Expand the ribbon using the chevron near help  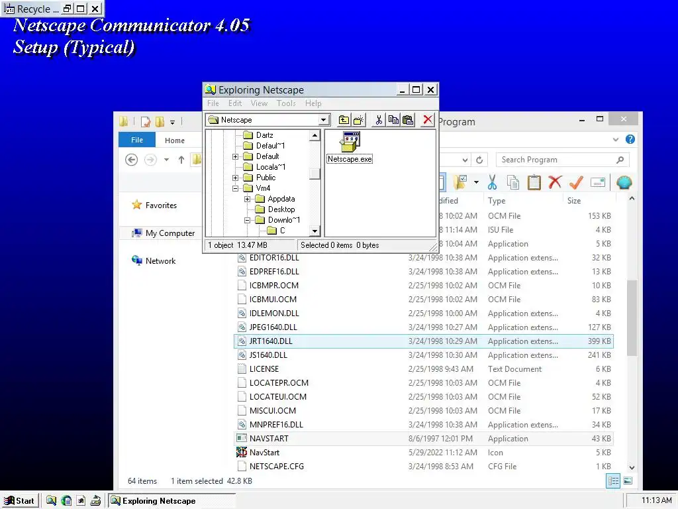click(x=616, y=139)
